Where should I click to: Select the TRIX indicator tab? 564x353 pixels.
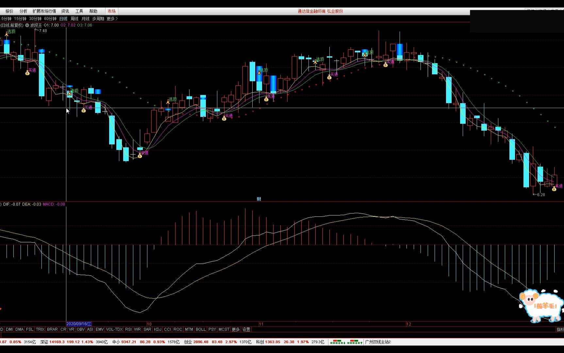pyautogui.click(x=40, y=329)
